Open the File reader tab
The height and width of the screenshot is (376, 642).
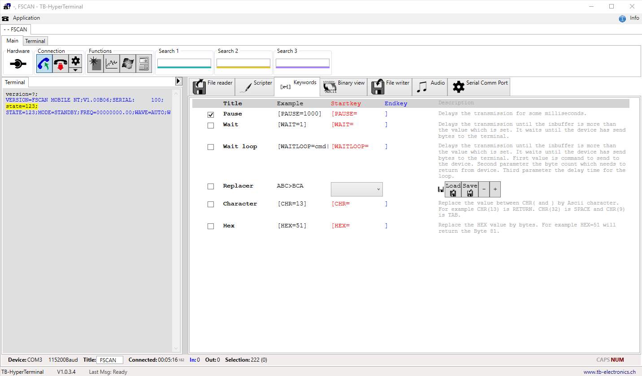(212, 87)
